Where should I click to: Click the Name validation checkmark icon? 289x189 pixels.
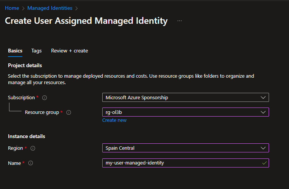(x=264, y=163)
